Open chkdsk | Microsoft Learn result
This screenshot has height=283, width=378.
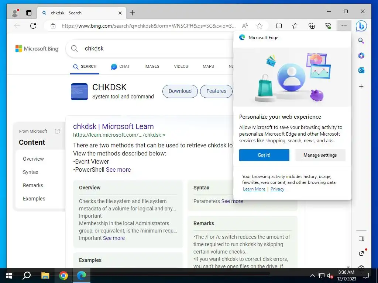(113, 126)
